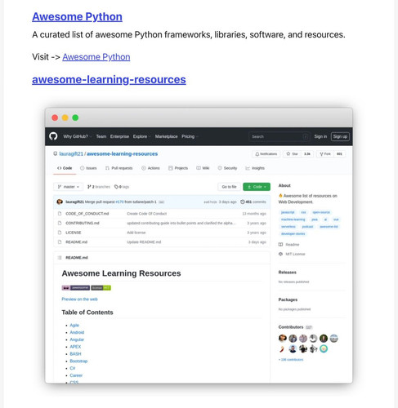Select Marketplace in the GitHub nav bar

click(166, 136)
